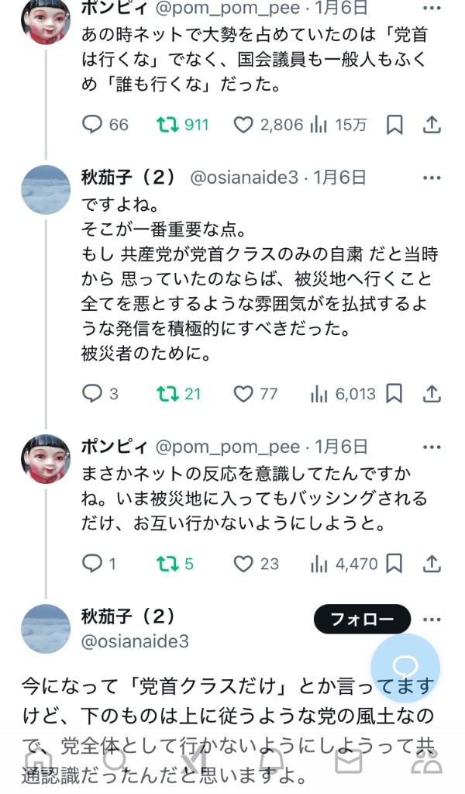Image resolution: width=465 pixels, height=794 pixels.
Task: Open the @pom_pom_pee handle link in third tweet
Action: [228, 447]
